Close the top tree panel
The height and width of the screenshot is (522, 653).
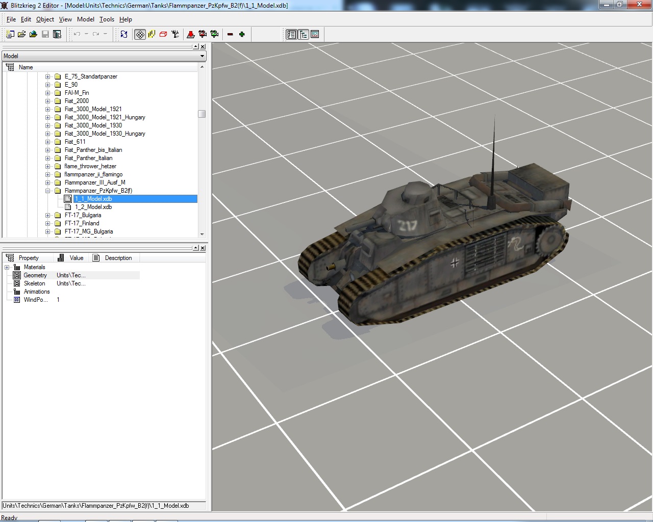[x=203, y=46]
